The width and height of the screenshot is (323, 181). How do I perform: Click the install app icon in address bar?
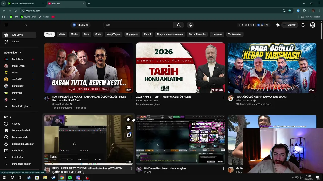click(x=284, y=11)
